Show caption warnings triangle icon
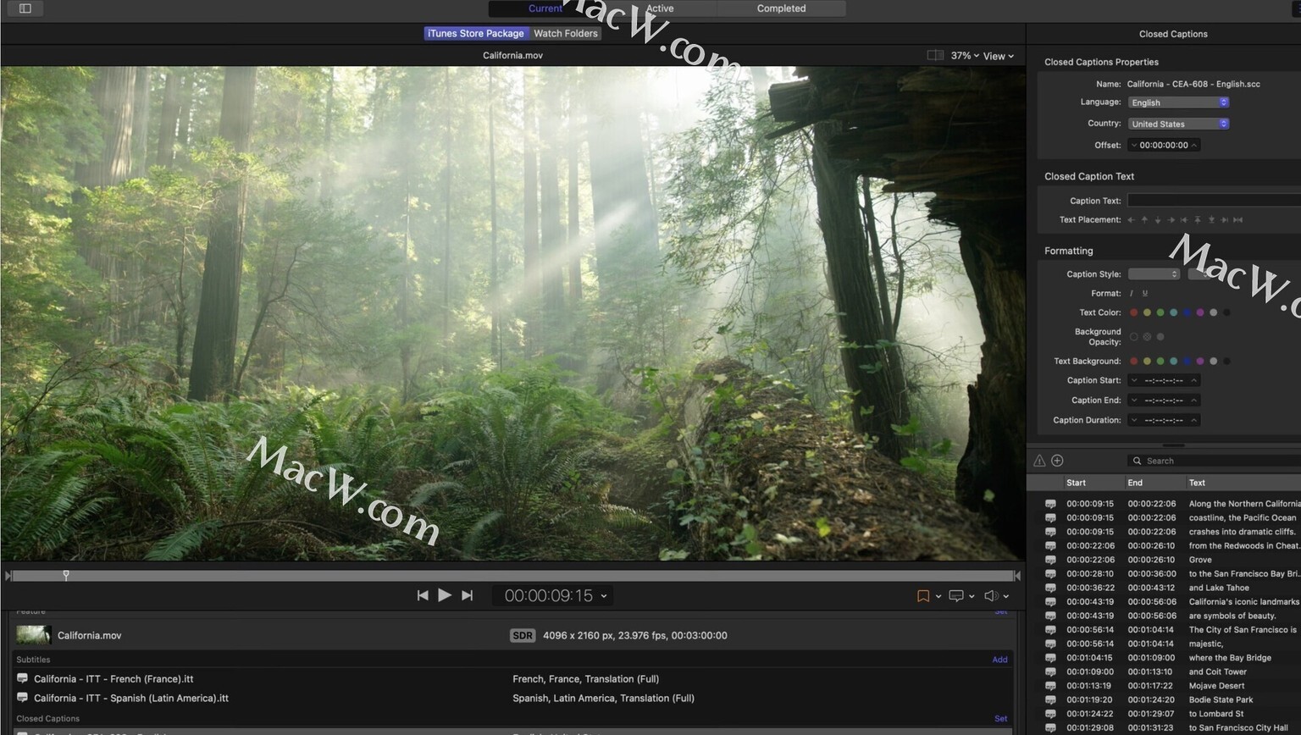The image size is (1301, 735). pyautogui.click(x=1039, y=461)
